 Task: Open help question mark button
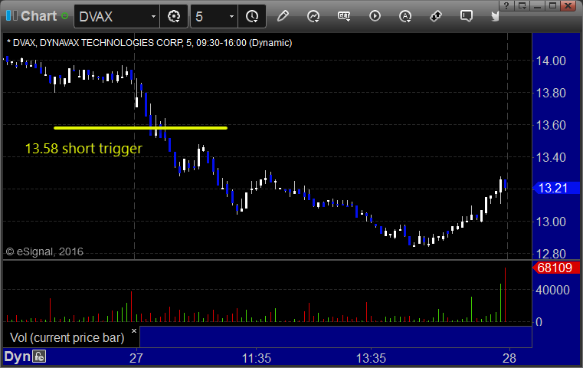pyautogui.click(x=506, y=6)
